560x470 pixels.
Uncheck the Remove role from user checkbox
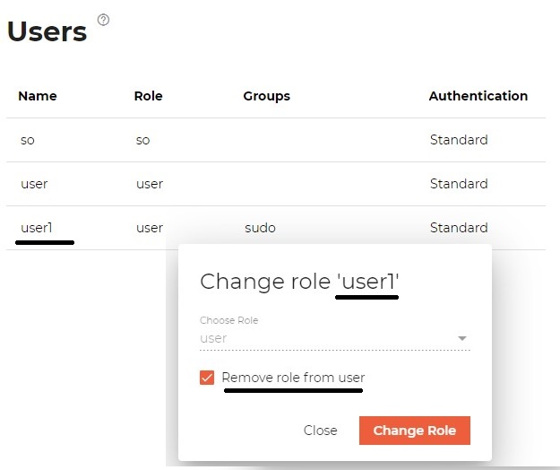[207, 378]
